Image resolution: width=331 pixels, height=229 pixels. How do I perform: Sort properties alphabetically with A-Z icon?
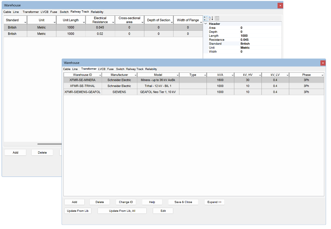point(211,18)
